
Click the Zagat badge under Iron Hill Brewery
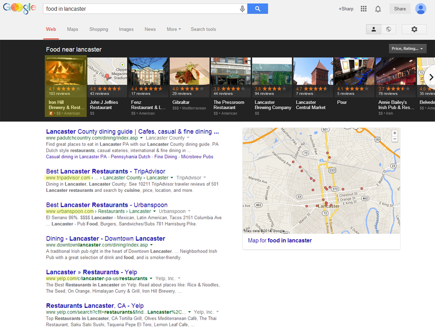[x=51, y=113]
